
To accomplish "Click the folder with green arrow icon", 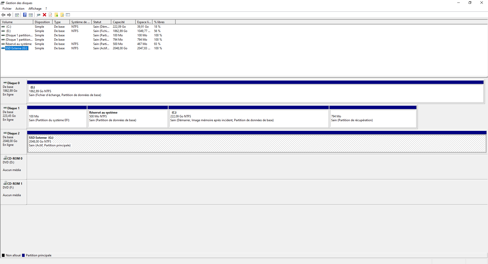I will click(x=56, y=15).
